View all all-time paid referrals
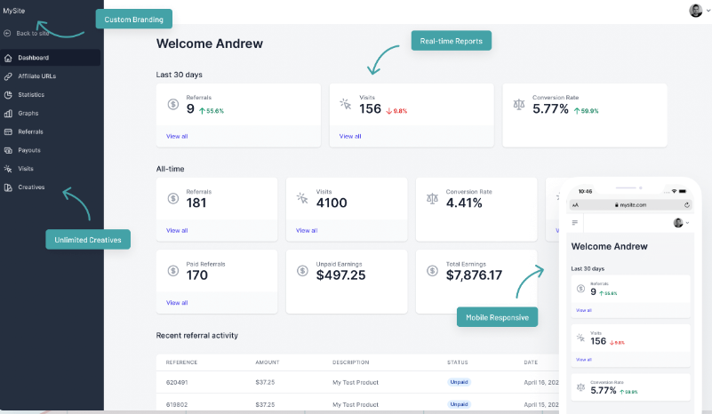The height and width of the screenshot is (414, 712). (x=177, y=303)
